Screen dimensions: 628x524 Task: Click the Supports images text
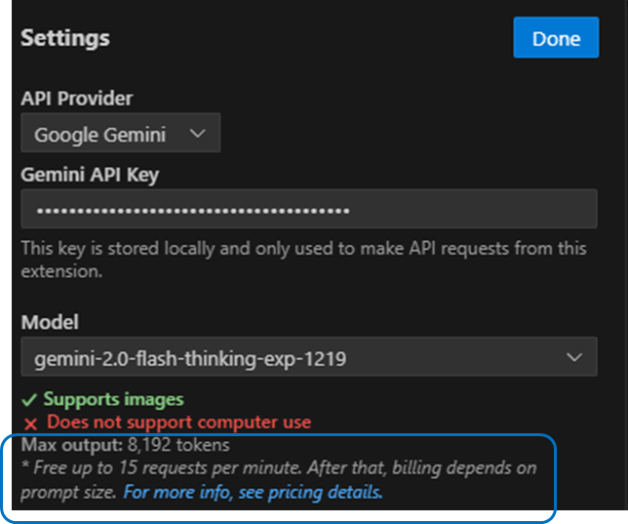pos(113,399)
